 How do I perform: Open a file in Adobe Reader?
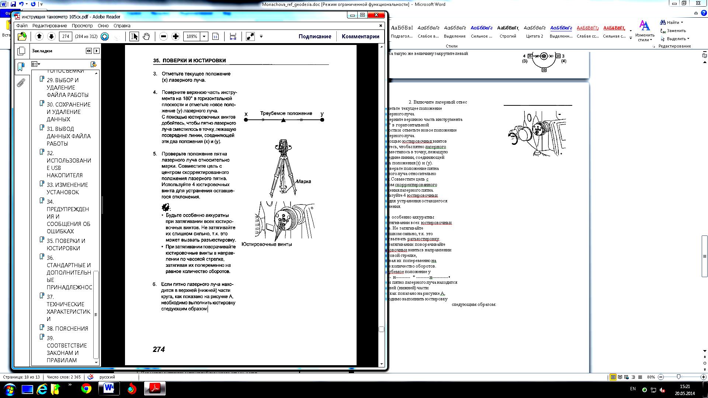(x=22, y=36)
